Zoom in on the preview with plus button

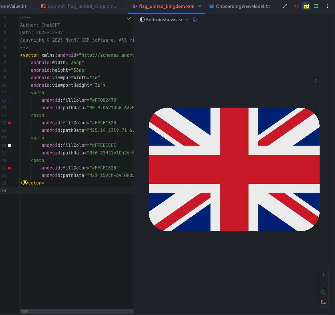323,275
